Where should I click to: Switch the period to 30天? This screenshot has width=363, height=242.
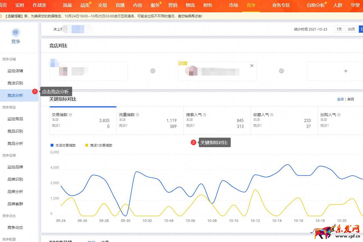click(x=351, y=29)
